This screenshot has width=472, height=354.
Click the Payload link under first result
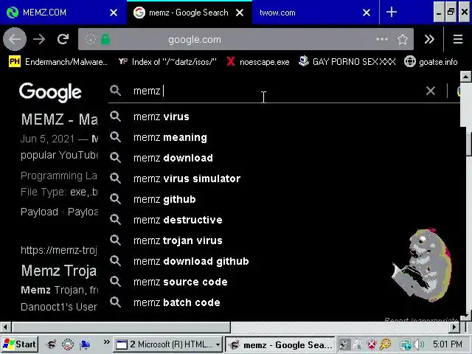pos(39,212)
